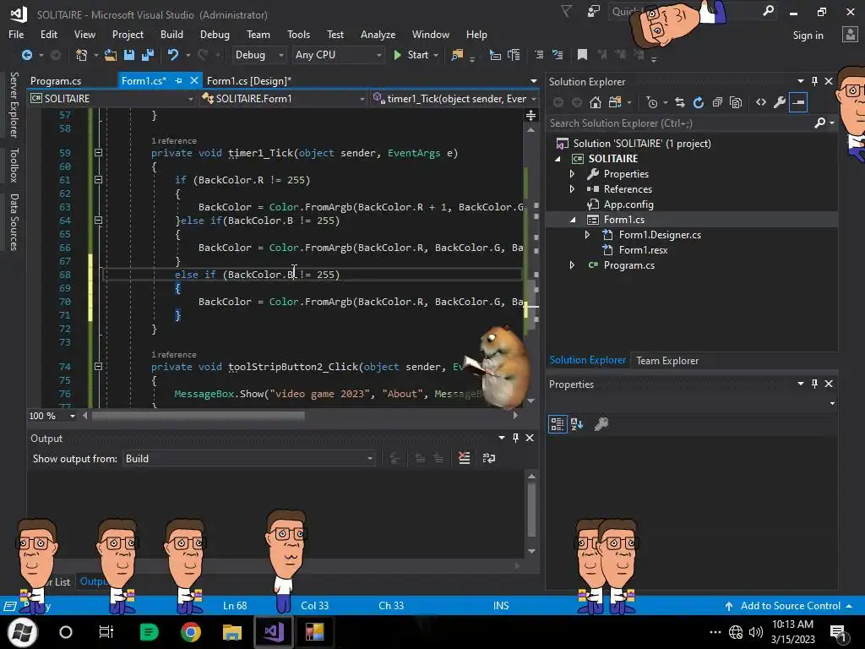865x649 pixels.
Task: Pin the Solution Explorer panel
Action: click(815, 81)
